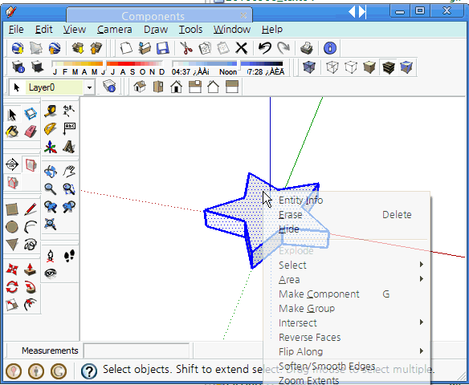The width and height of the screenshot is (469, 385).
Task: Activate the Orbit tool
Action: [51, 172]
